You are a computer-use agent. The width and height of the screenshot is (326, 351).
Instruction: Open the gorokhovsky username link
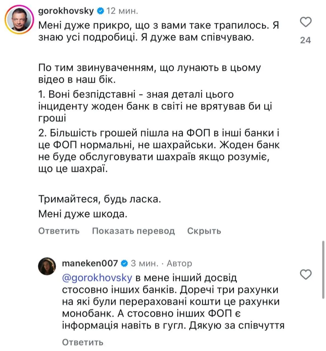[66, 11]
